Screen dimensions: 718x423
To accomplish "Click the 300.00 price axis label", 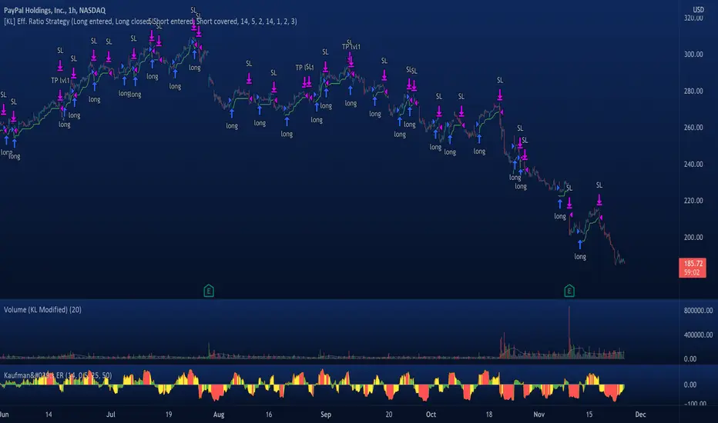I will (x=693, y=55).
